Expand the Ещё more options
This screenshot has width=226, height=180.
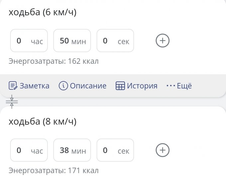tap(184, 86)
